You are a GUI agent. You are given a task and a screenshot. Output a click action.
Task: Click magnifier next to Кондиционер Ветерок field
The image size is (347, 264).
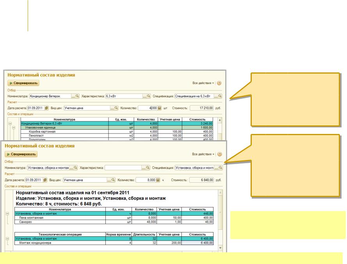77,96
